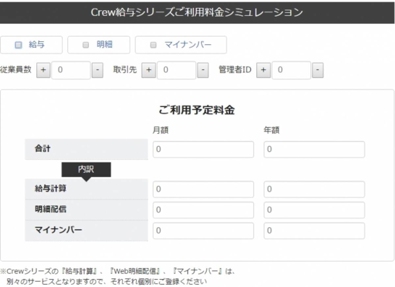Click the 明細配信 monthly amount field
The image size is (395, 287).
point(203,210)
